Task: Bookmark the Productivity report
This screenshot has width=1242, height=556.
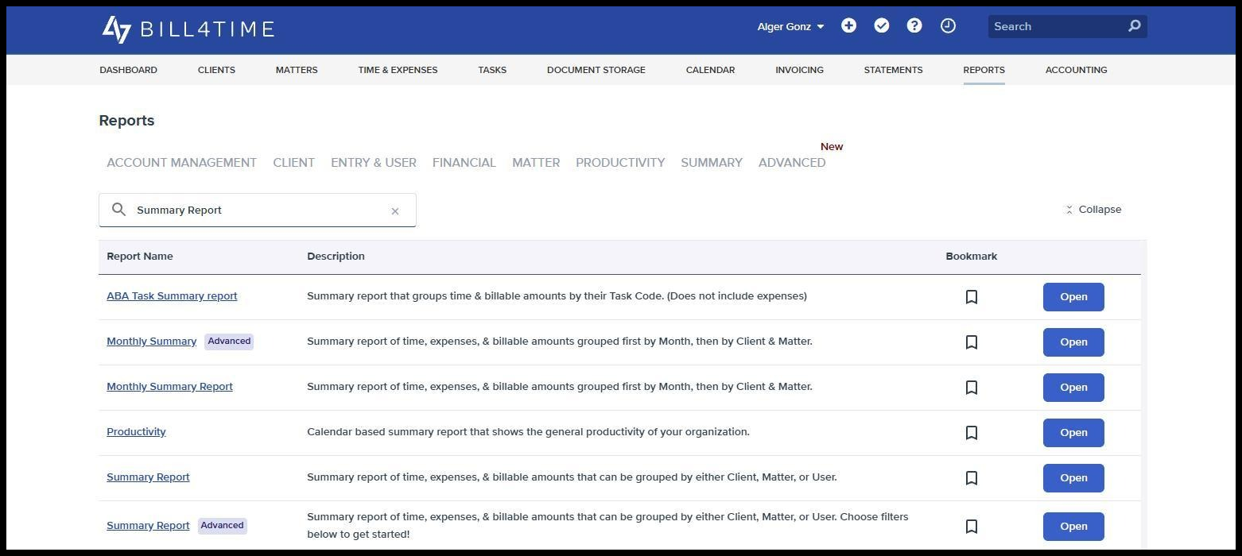Action: point(971,433)
